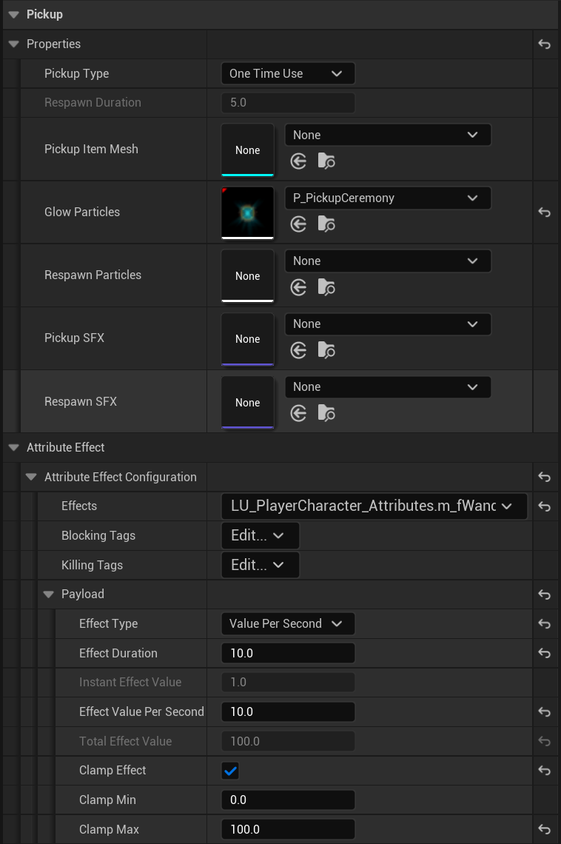Uncheck the Clamp Effect checkbox
Image resolution: width=561 pixels, height=844 pixels.
click(x=230, y=771)
